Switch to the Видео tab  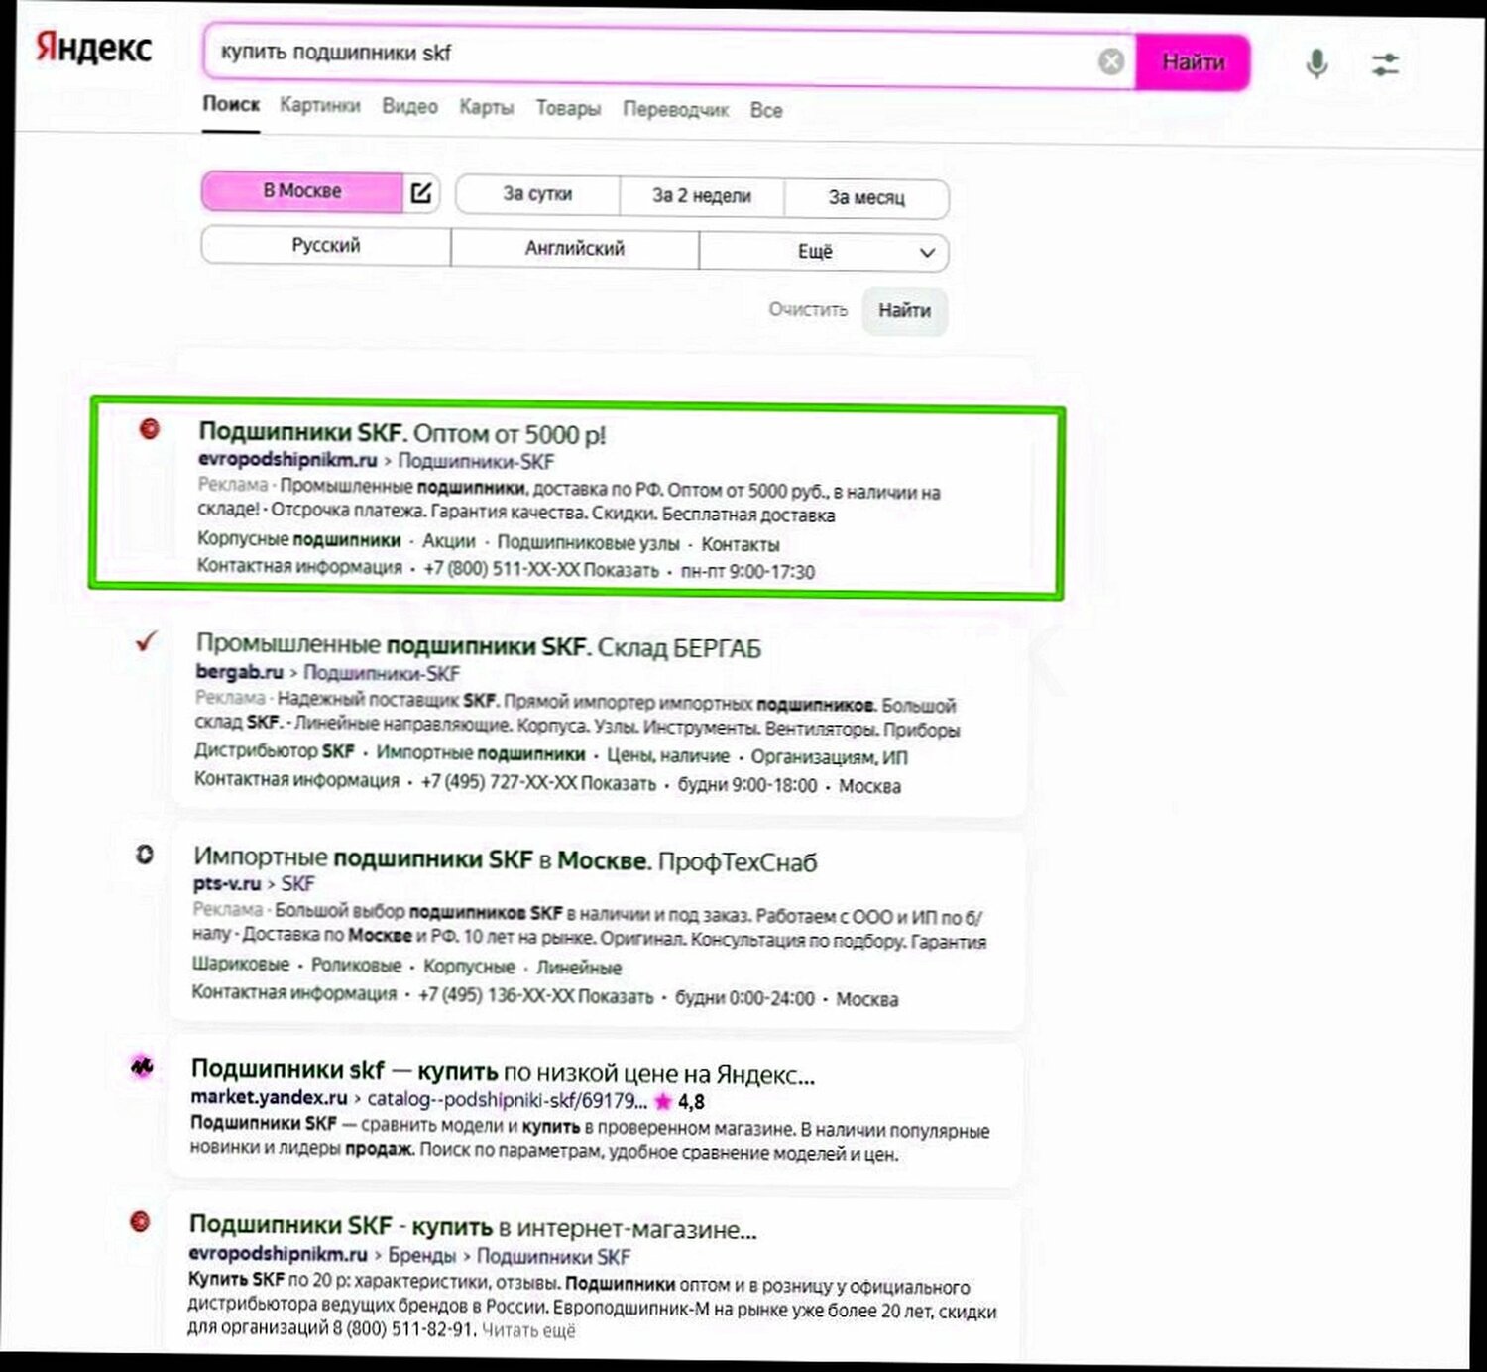pyautogui.click(x=409, y=106)
